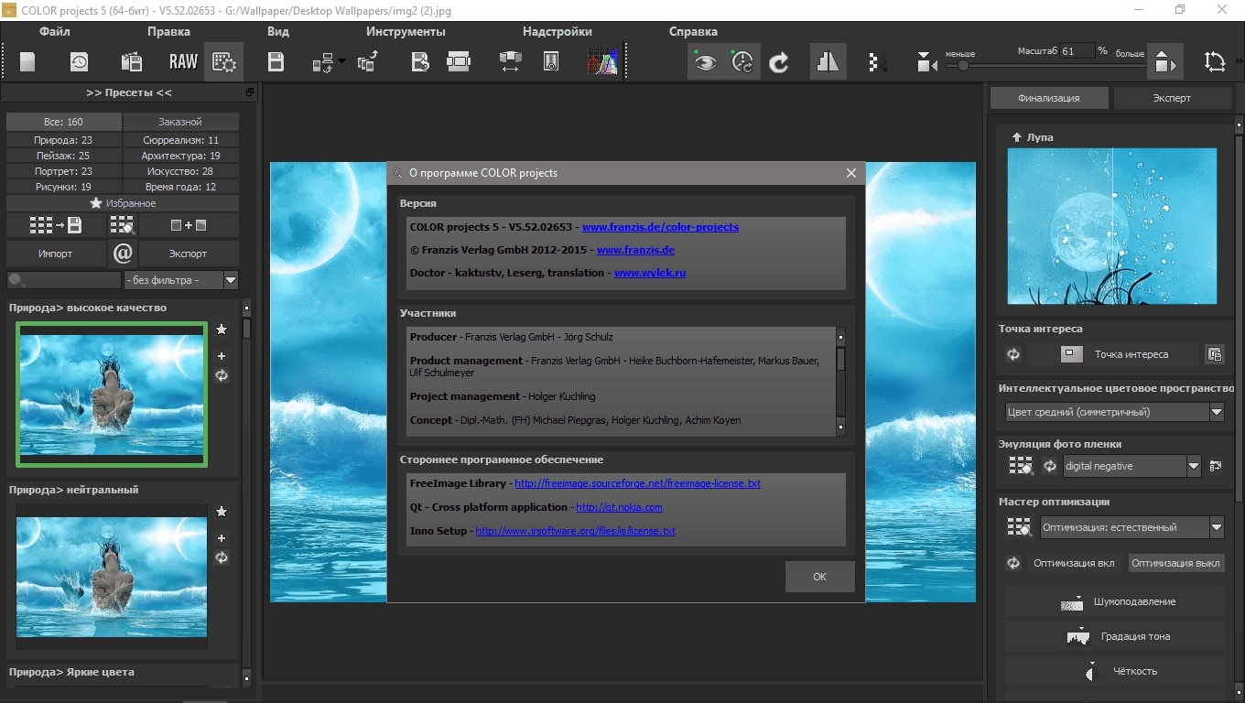Click the zoom in icon by больше
This screenshot has width=1245, height=703.
click(1164, 61)
